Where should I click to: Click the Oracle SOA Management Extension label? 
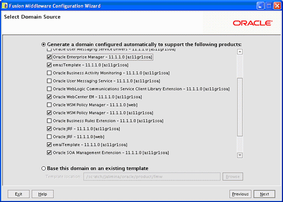pyautogui.click(x=111, y=153)
